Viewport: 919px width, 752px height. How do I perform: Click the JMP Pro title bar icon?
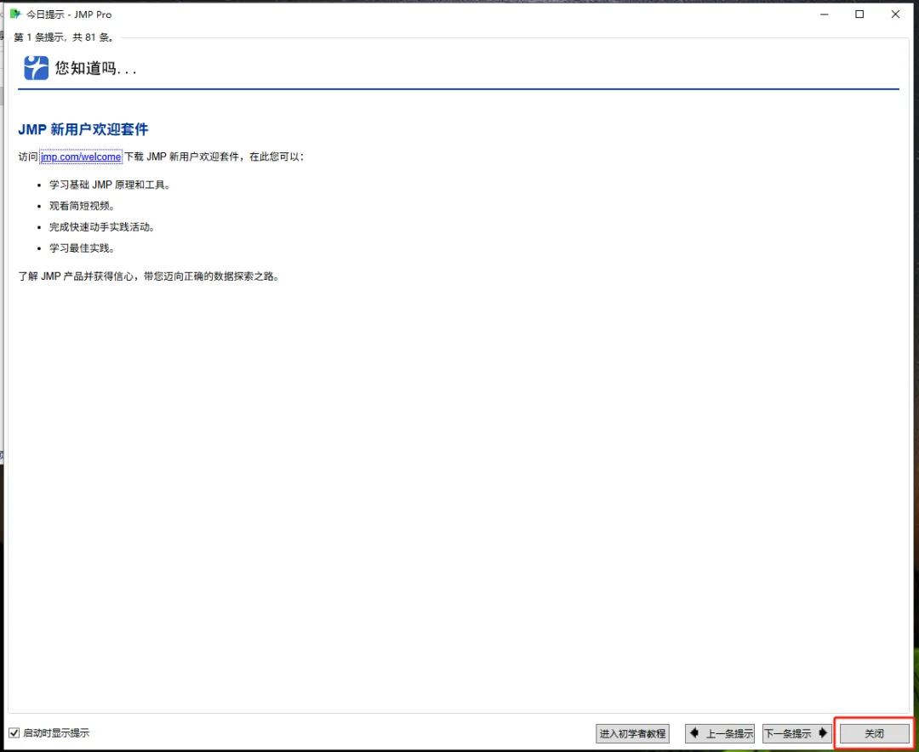pos(15,14)
